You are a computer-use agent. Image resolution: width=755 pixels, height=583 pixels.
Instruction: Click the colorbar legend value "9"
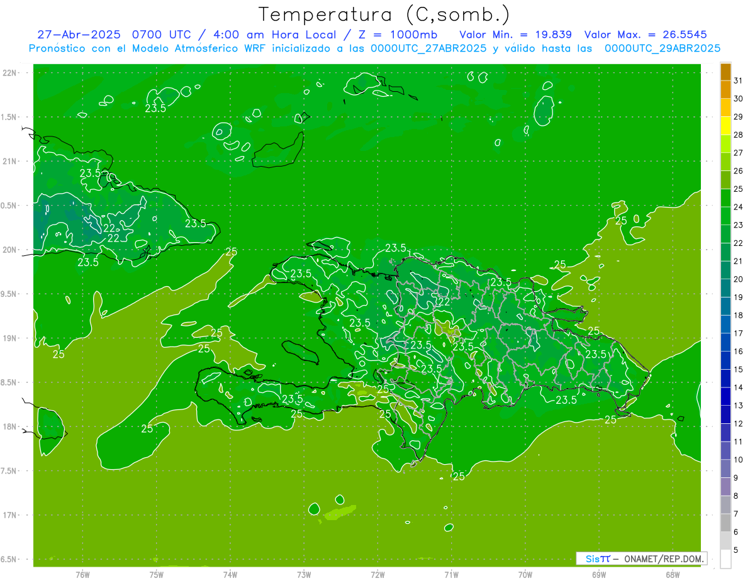[x=736, y=478]
